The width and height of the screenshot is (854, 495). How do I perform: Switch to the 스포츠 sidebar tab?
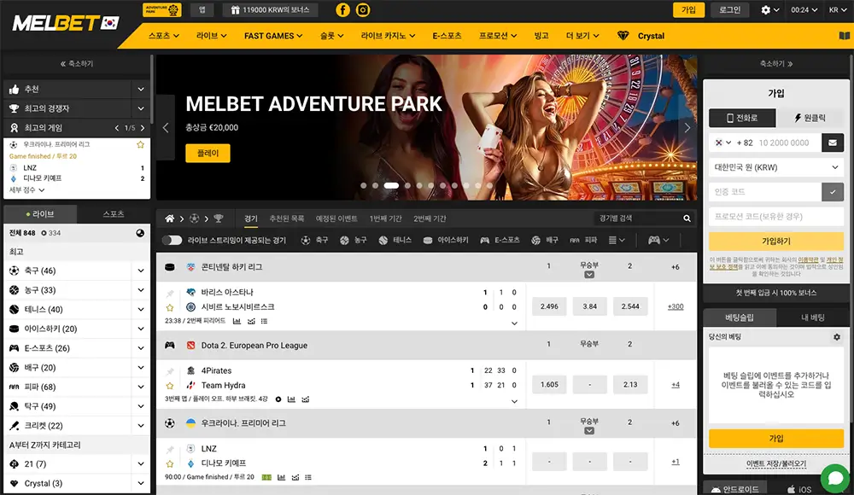[114, 214]
